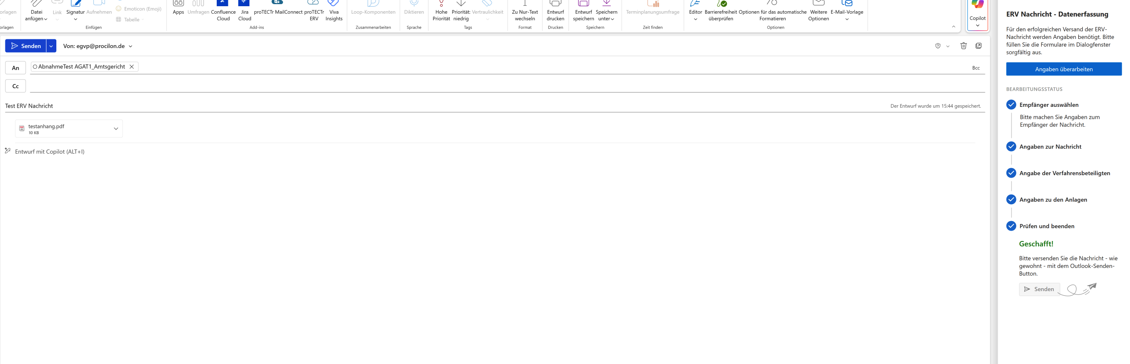
Task: Select the Angaben zur Nachricht step
Action: click(x=1050, y=147)
